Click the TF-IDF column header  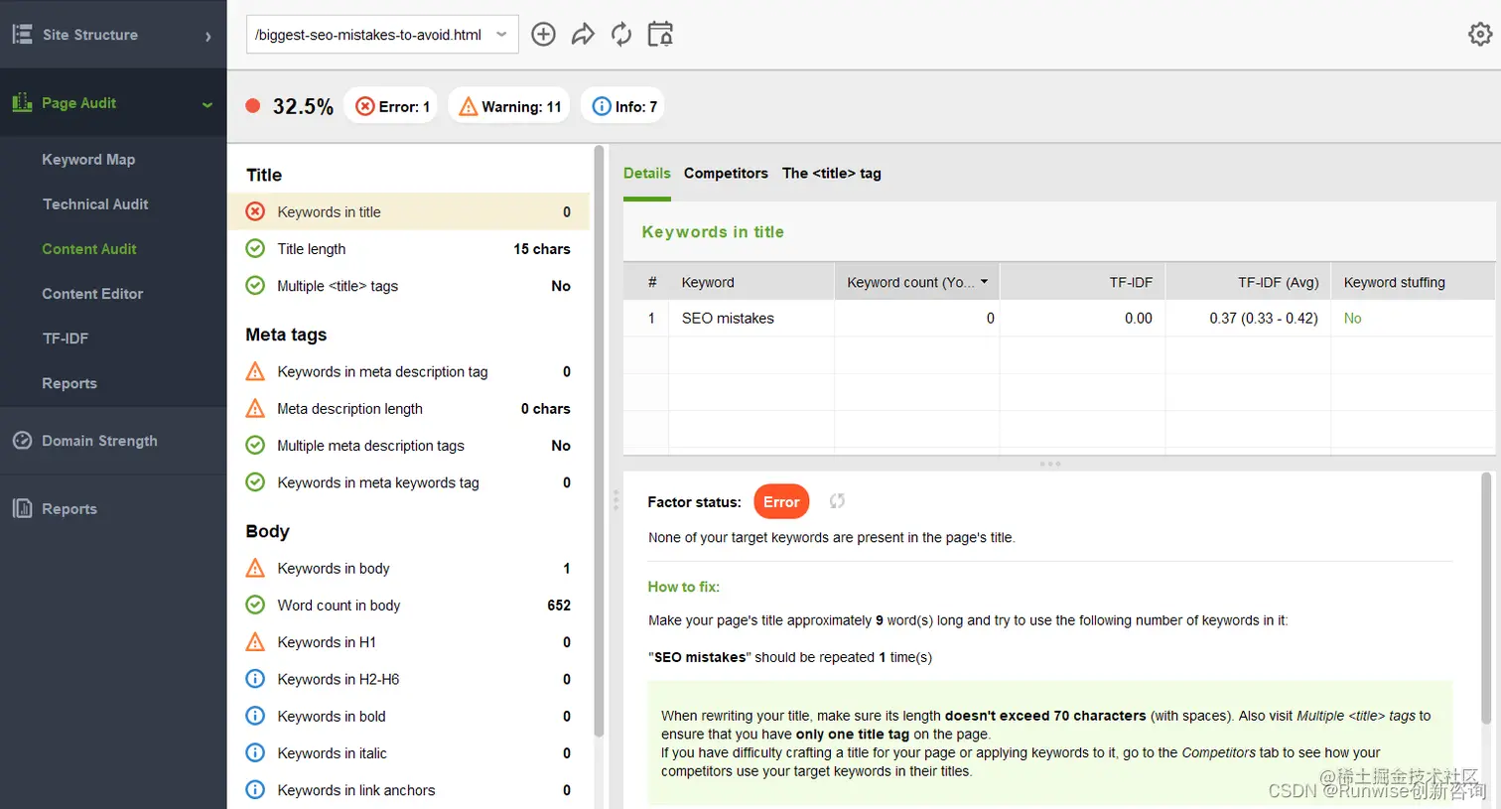click(x=1082, y=282)
